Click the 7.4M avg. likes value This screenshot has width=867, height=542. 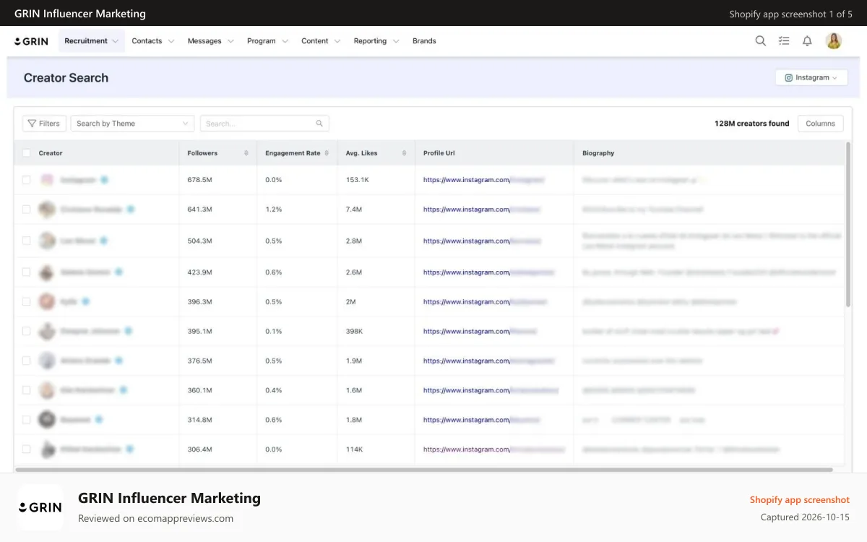(354, 210)
